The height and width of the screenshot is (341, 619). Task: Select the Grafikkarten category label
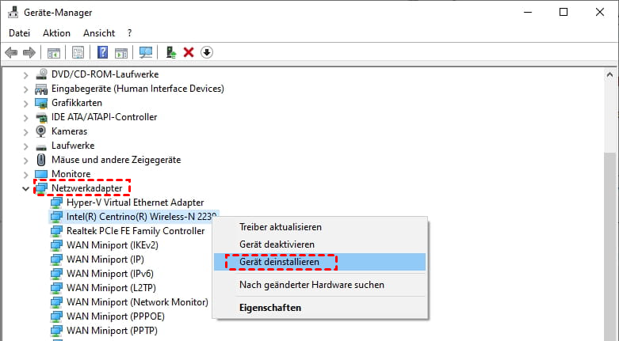click(x=77, y=103)
